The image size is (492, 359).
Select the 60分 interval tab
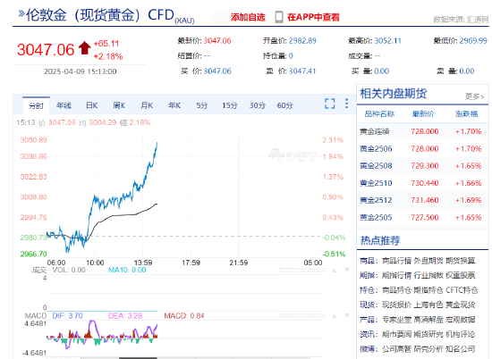pos(284,105)
